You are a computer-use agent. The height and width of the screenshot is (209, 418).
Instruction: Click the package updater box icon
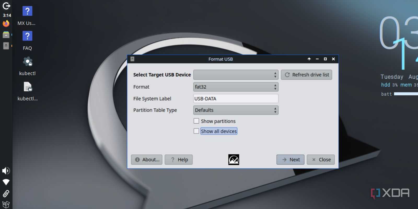pyautogui.click(x=6, y=205)
